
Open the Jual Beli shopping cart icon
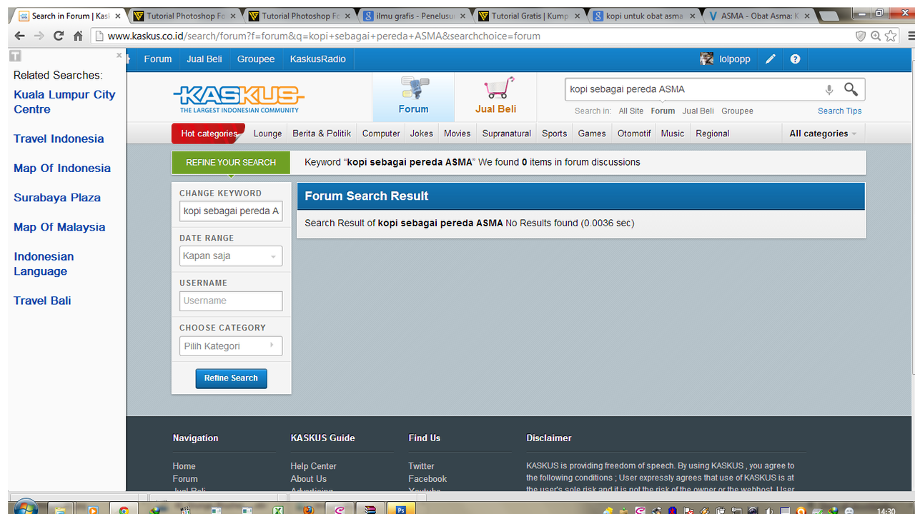pyautogui.click(x=498, y=89)
